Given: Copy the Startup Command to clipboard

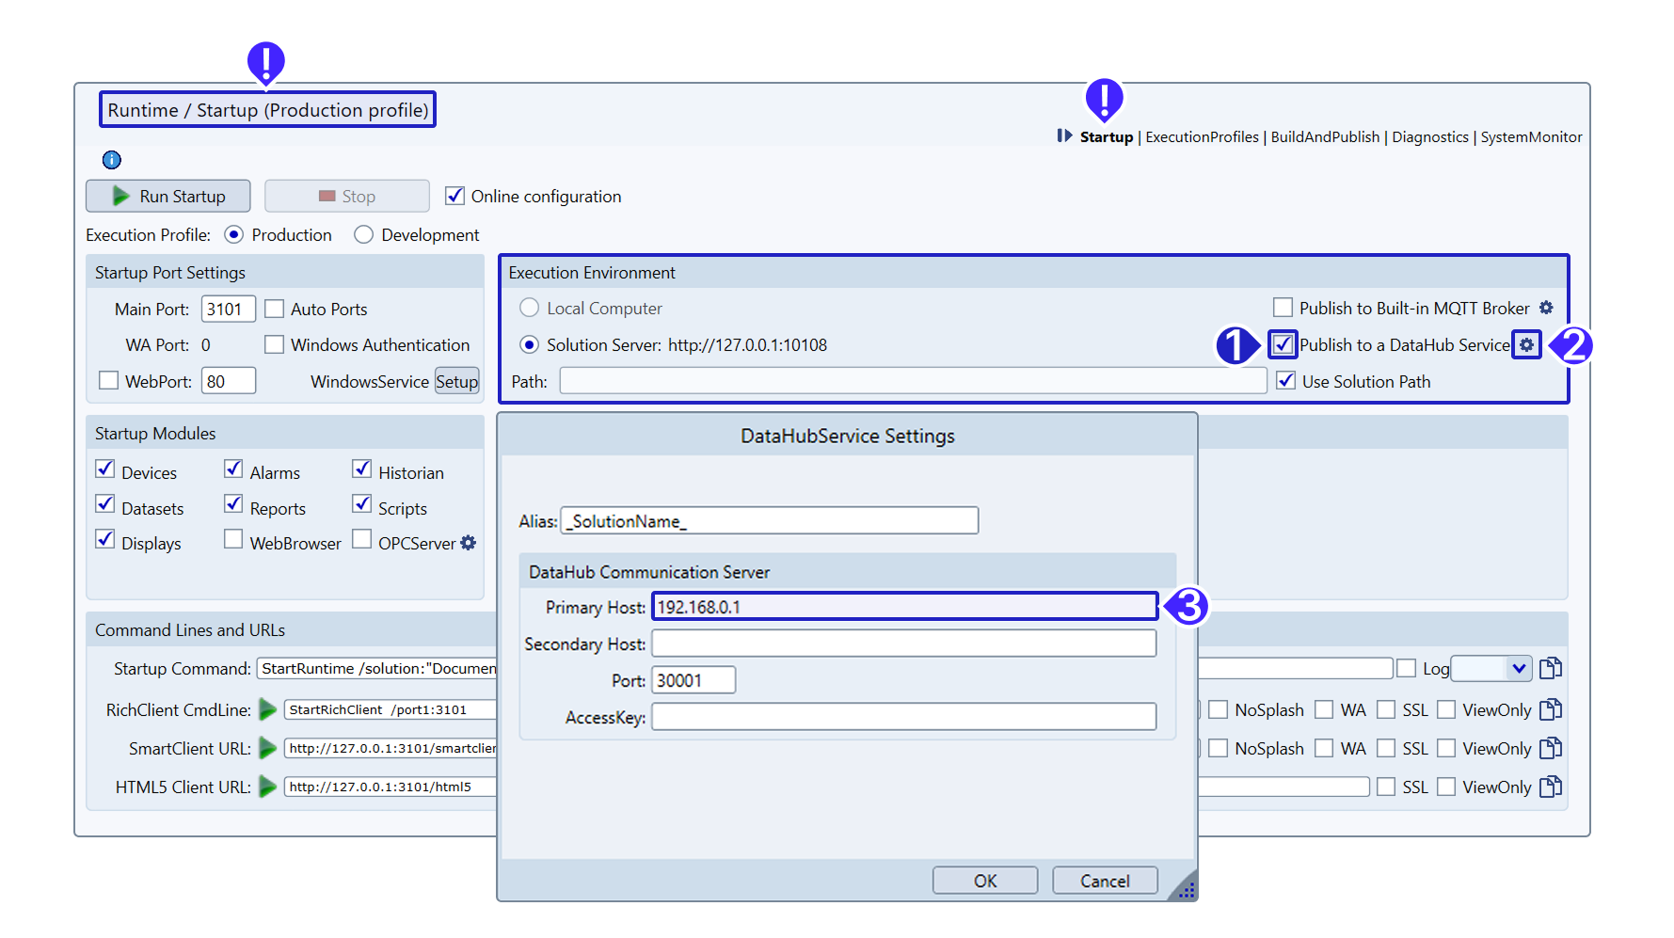Looking at the screenshot, I should click(x=1551, y=668).
